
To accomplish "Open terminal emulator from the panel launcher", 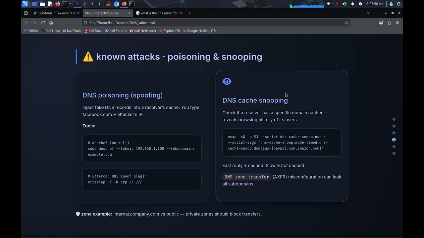I will point(65,4).
